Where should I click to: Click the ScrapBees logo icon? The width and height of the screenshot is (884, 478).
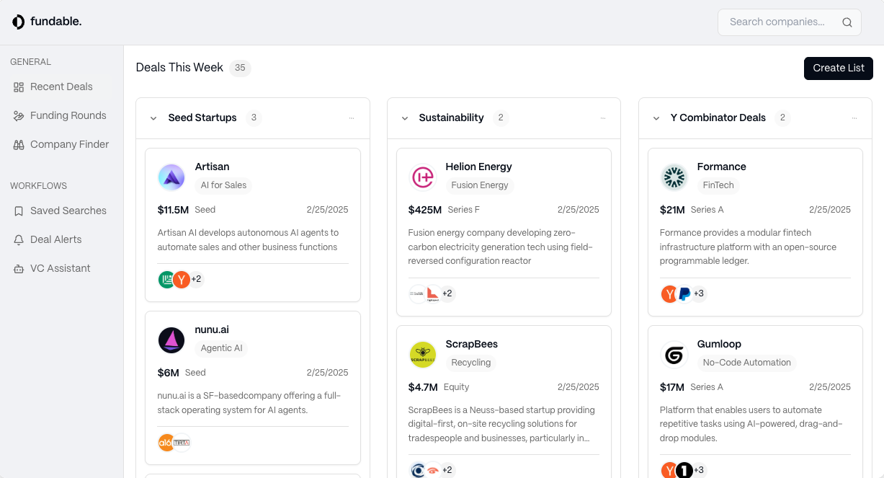(x=423, y=355)
